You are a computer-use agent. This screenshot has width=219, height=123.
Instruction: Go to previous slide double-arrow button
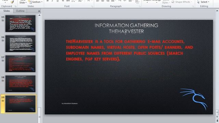tap(217, 121)
